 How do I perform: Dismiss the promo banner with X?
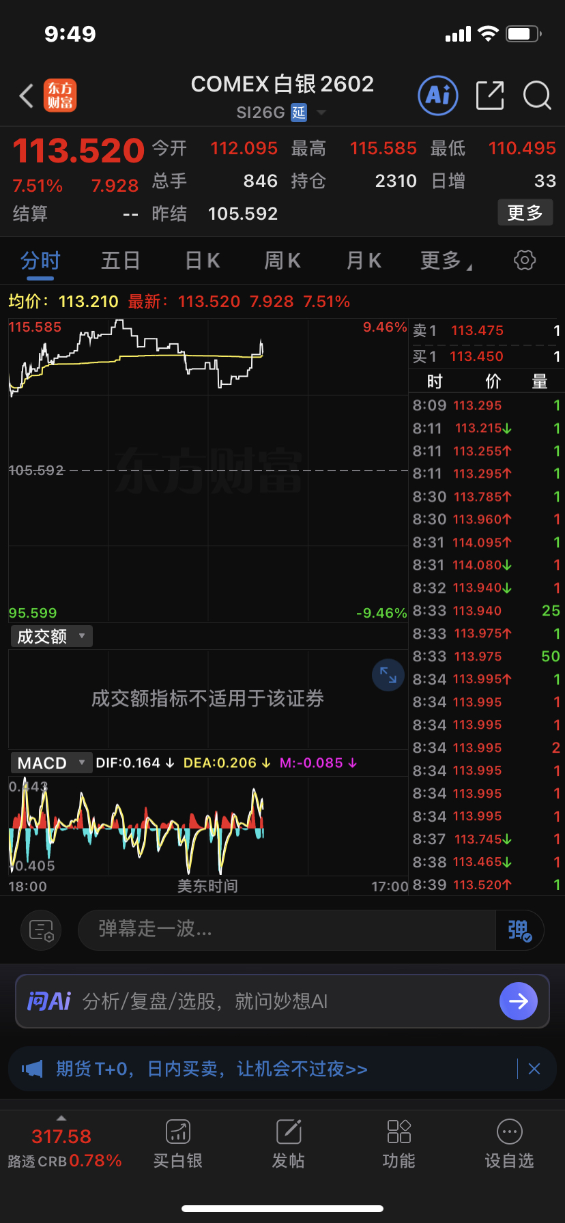tap(534, 1069)
